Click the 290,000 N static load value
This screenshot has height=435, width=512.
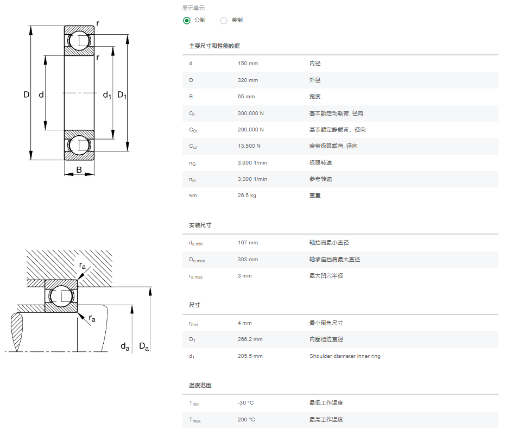[x=251, y=130]
